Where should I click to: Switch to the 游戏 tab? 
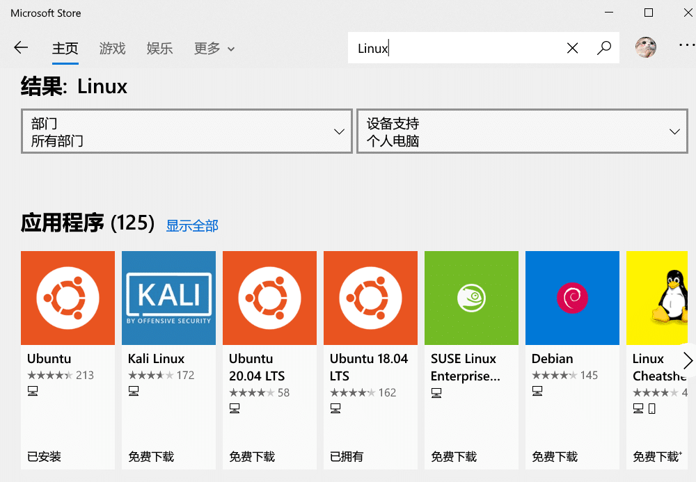112,48
